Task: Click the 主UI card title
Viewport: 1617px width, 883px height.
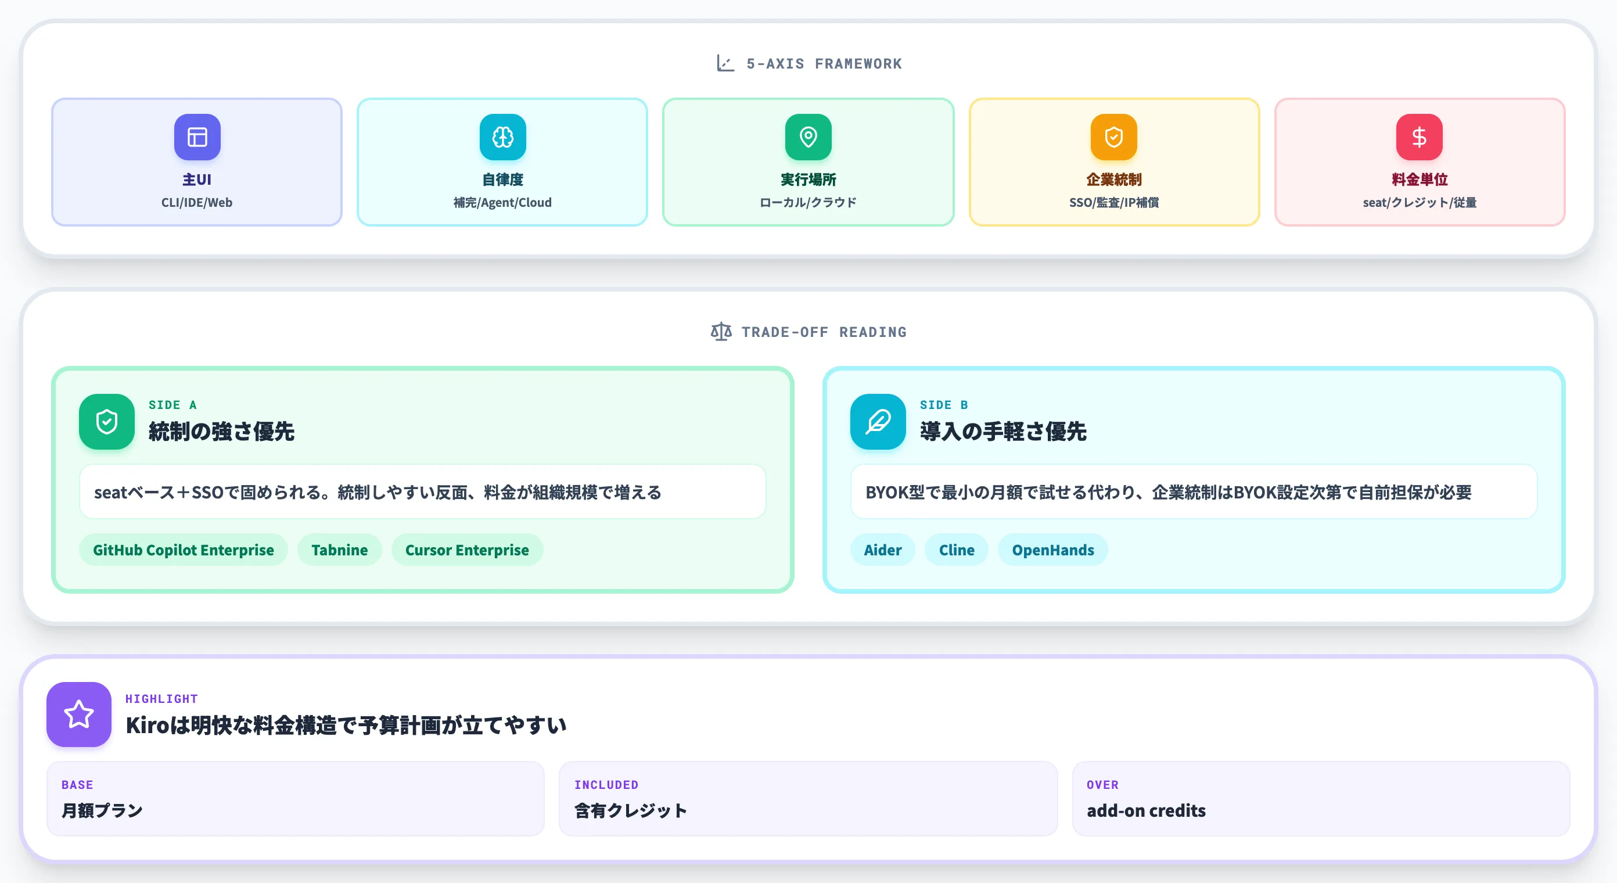Action: click(x=197, y=180)
